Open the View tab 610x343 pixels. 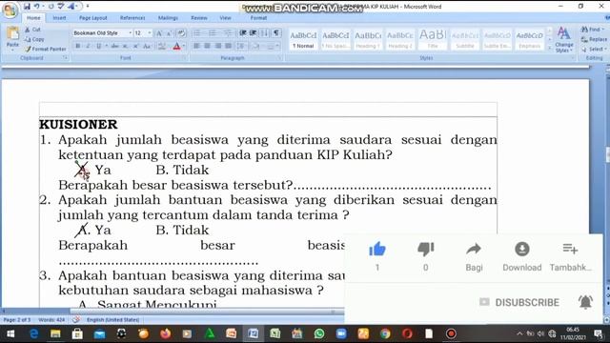click(x=225, y=18)
